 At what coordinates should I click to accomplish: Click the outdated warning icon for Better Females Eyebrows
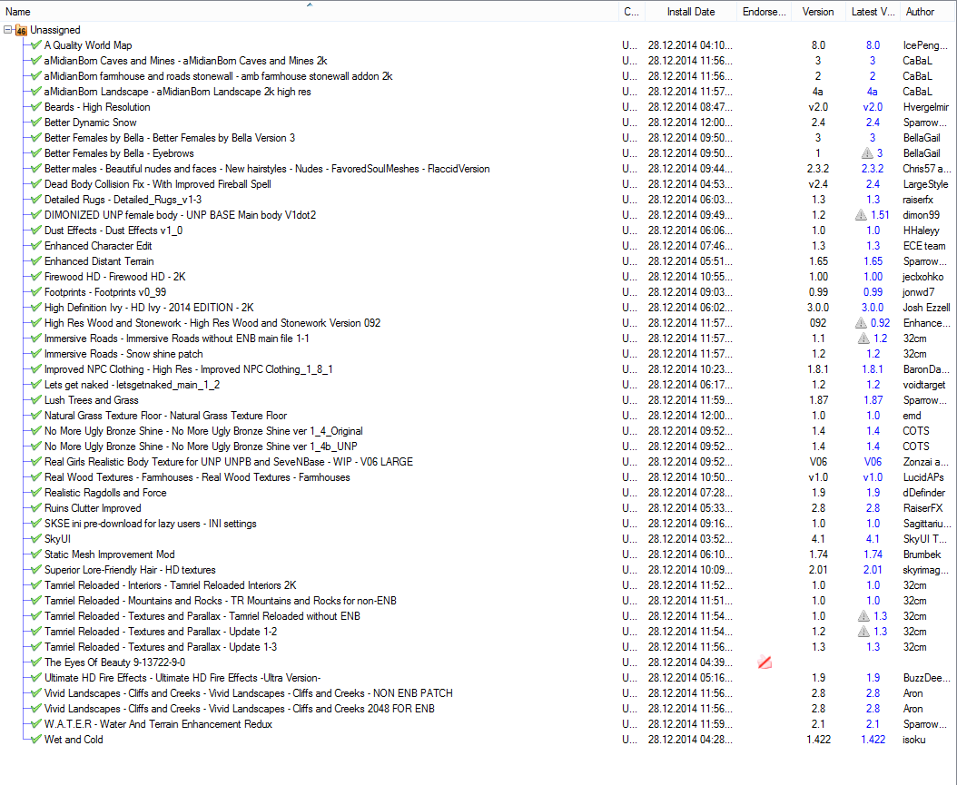(x=867, y=153)
